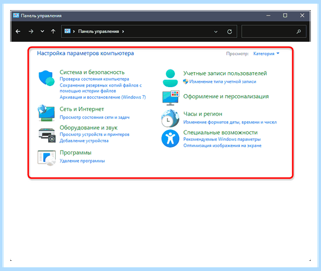This screenshot has height=271, width=321.
Task: Minimize the Control Panel window
Action: (268, 16)
